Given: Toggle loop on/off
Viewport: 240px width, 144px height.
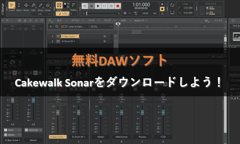Looking at the screenshot, I should click(x=172, y=5).
